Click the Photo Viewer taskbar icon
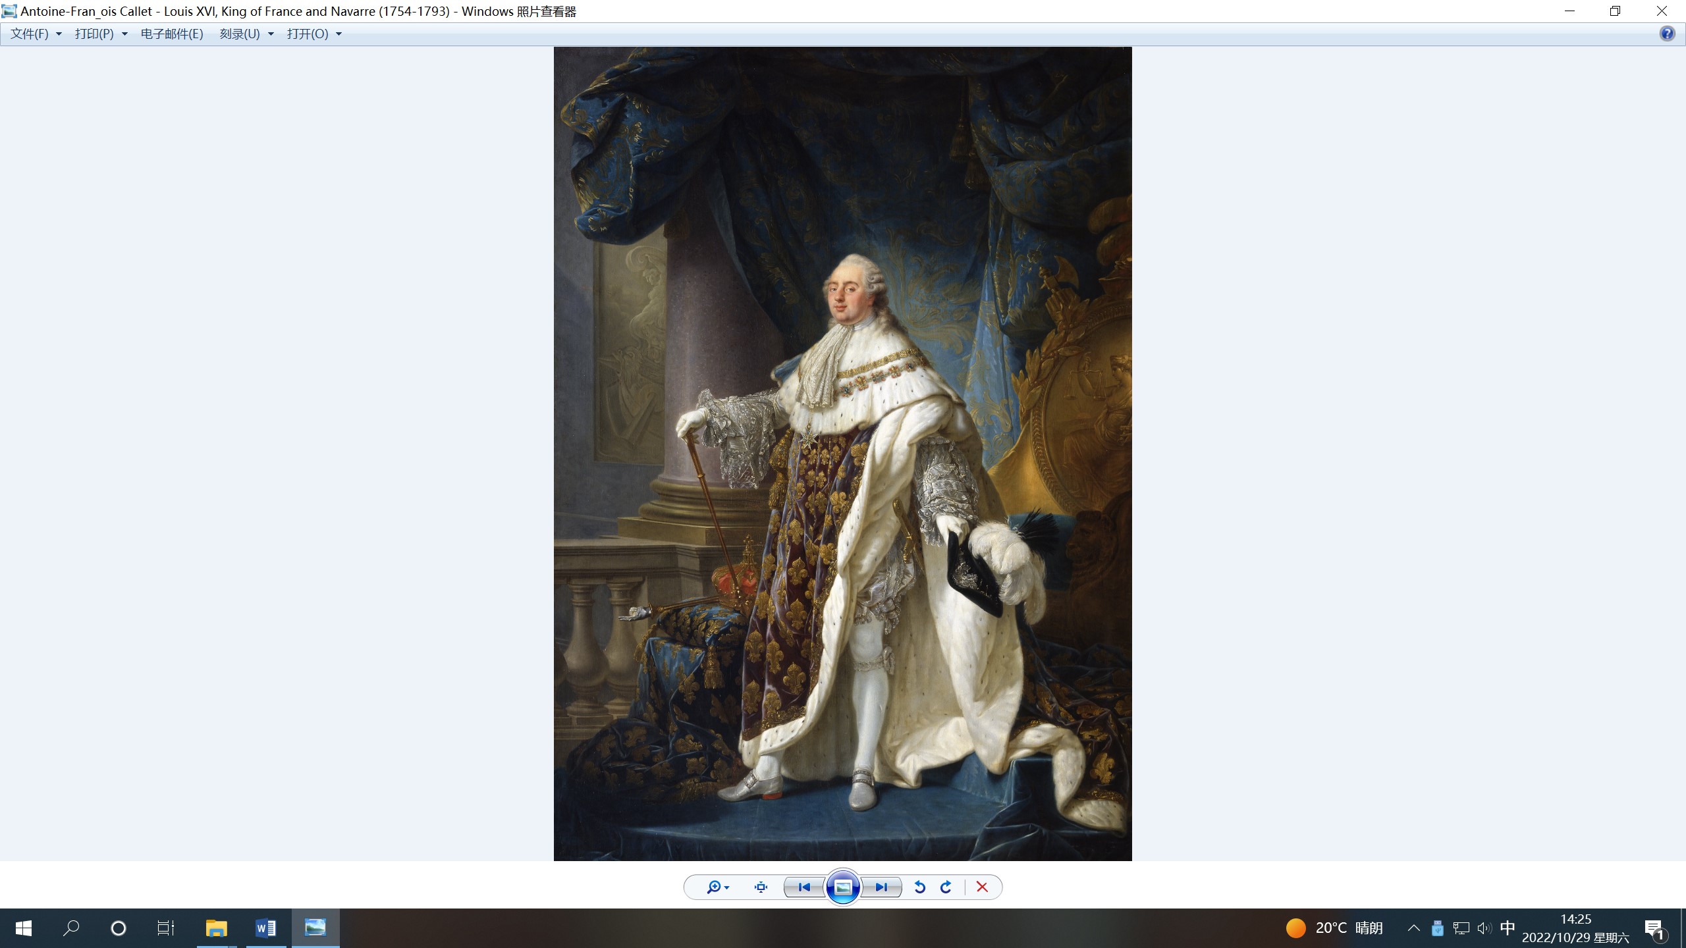The height and width of the screenshot is (948, 1686). (x=315, y=928)
